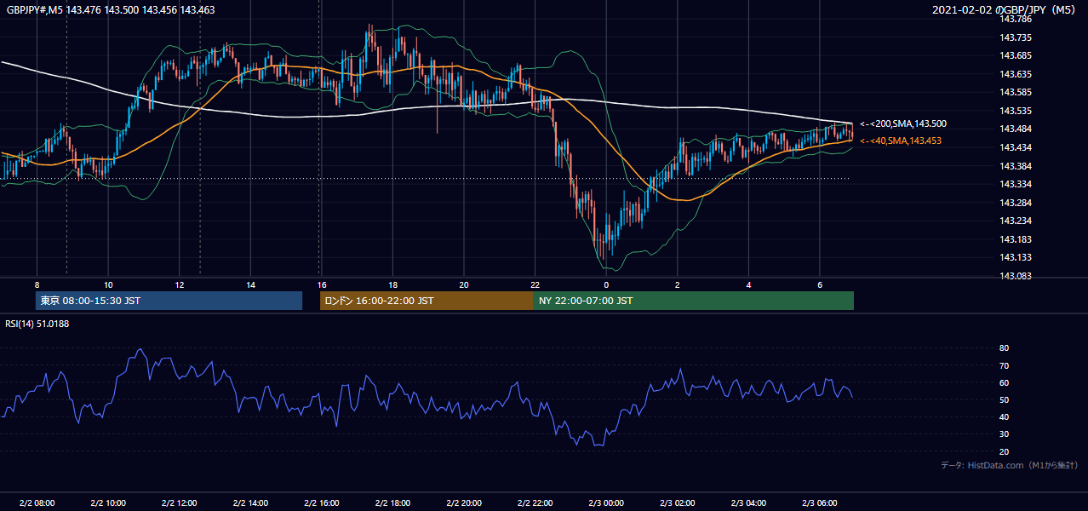Click RSI axis level 30
The image size is (1088, 511).
pos(1005,434)
